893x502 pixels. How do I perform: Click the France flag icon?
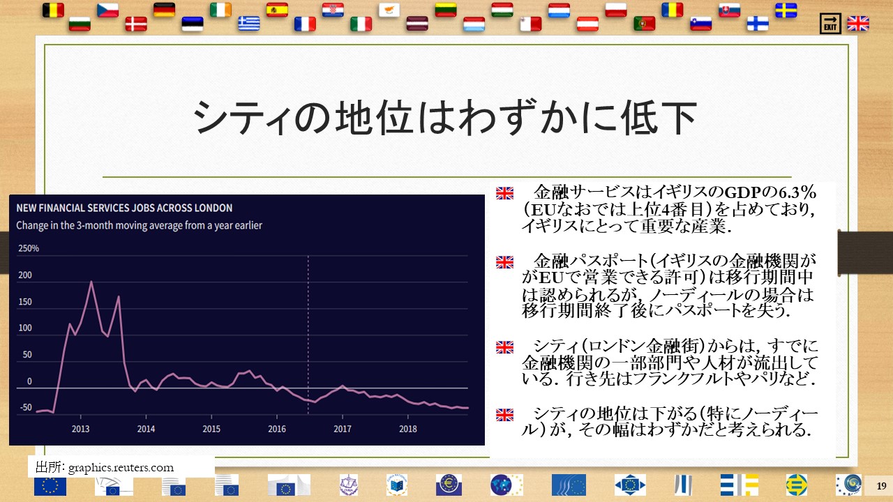click(305, 24)
